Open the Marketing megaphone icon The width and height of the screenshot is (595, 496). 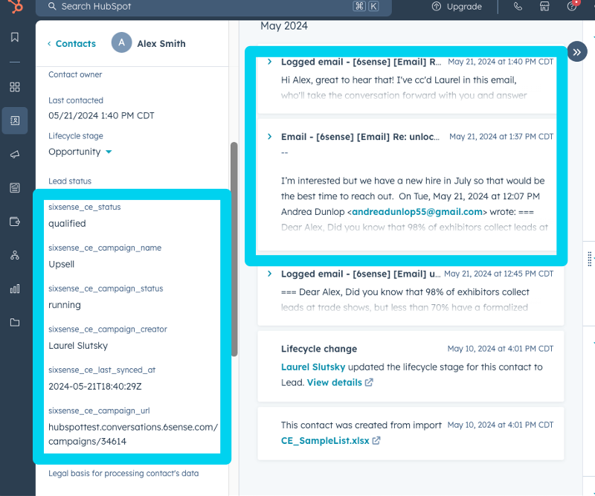coord(15,155)
